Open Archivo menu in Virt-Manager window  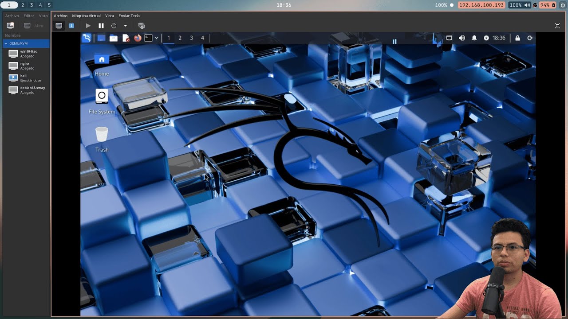(x=12, y=16)
